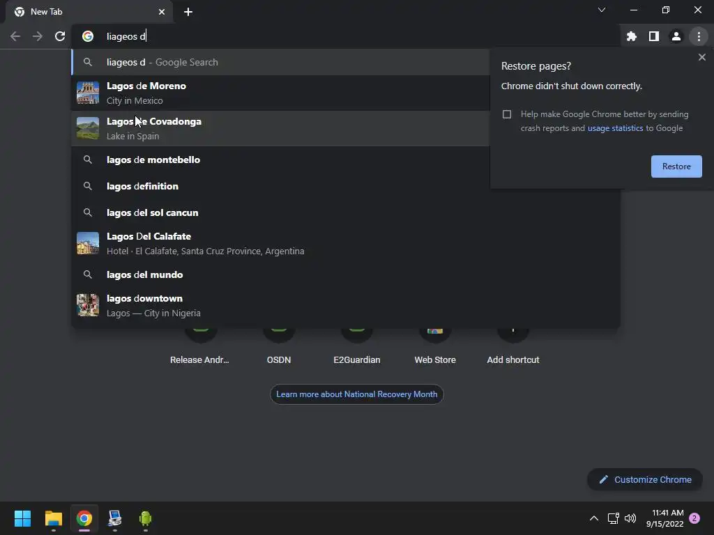
Task: Click the forward navigation arrow
Action: (38, 36)
